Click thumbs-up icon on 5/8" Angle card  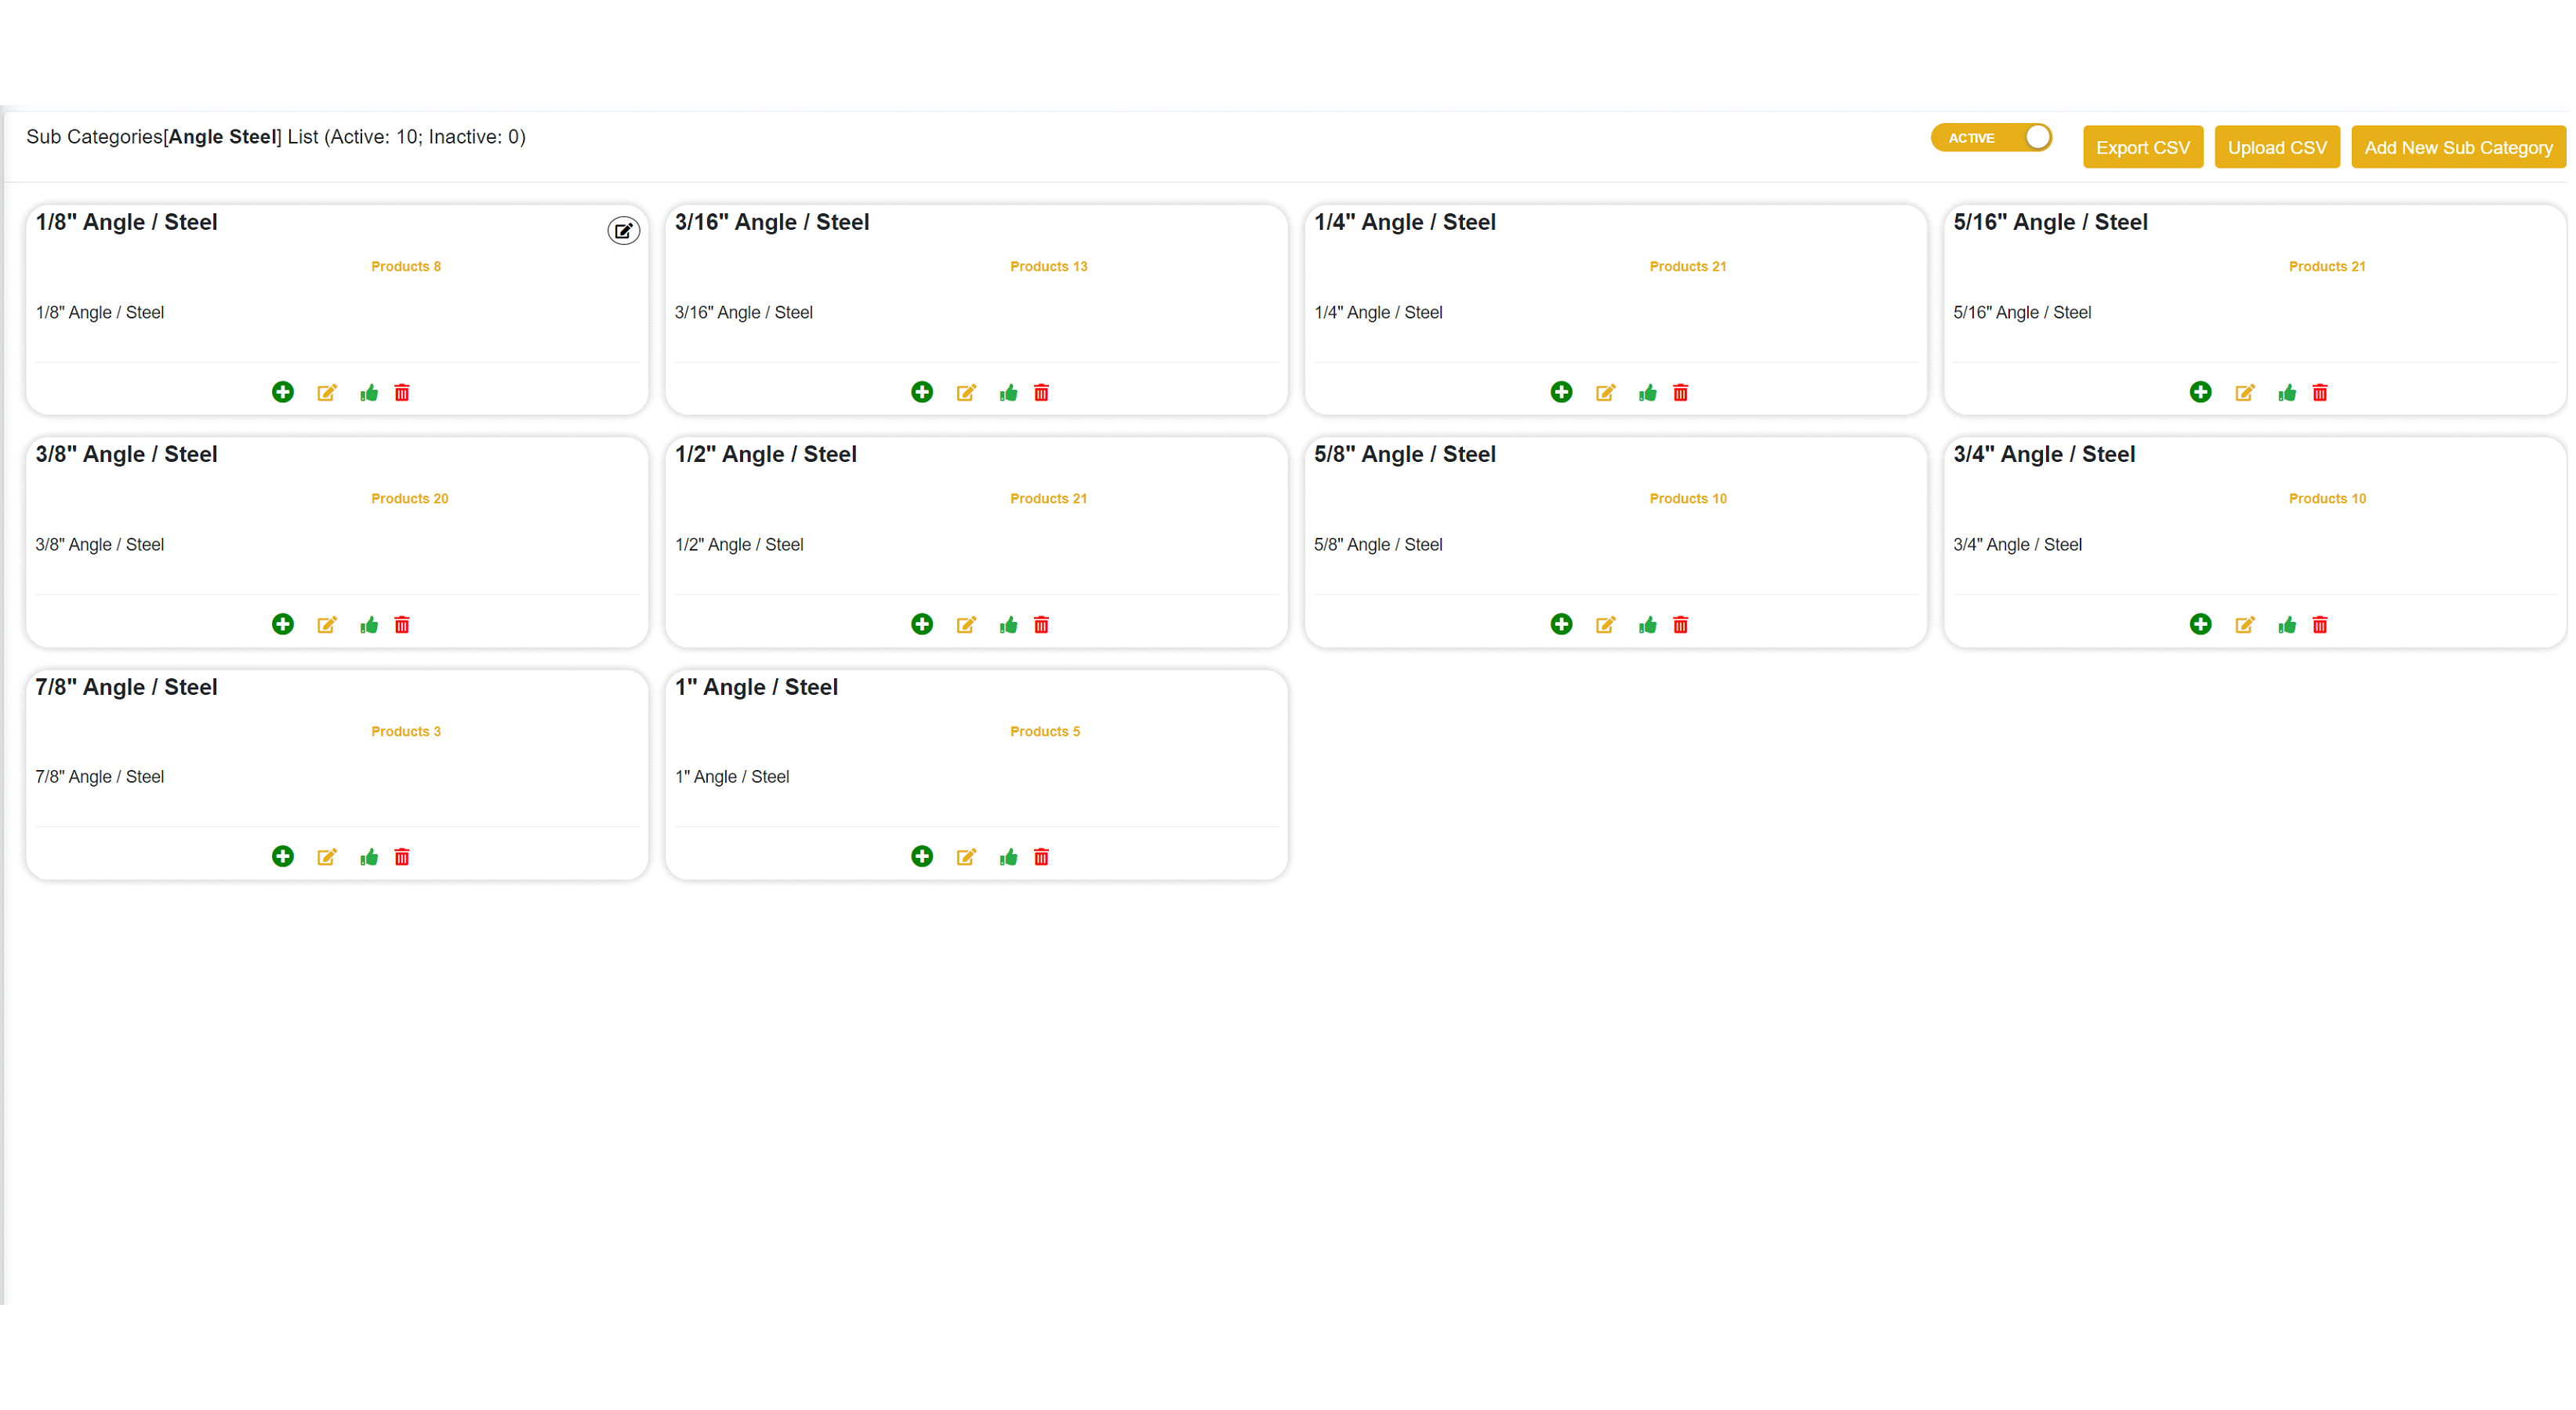pos(1647,625)
